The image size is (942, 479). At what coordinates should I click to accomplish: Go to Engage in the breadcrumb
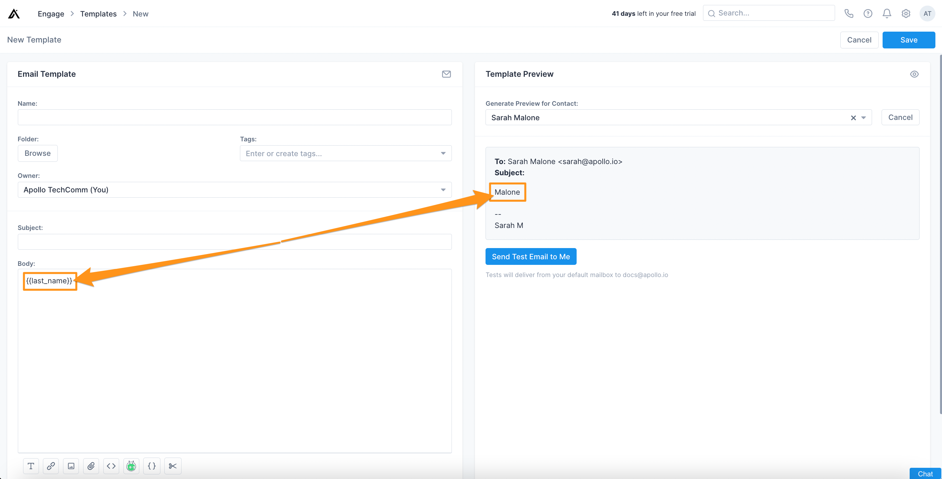tap(51, 14)
